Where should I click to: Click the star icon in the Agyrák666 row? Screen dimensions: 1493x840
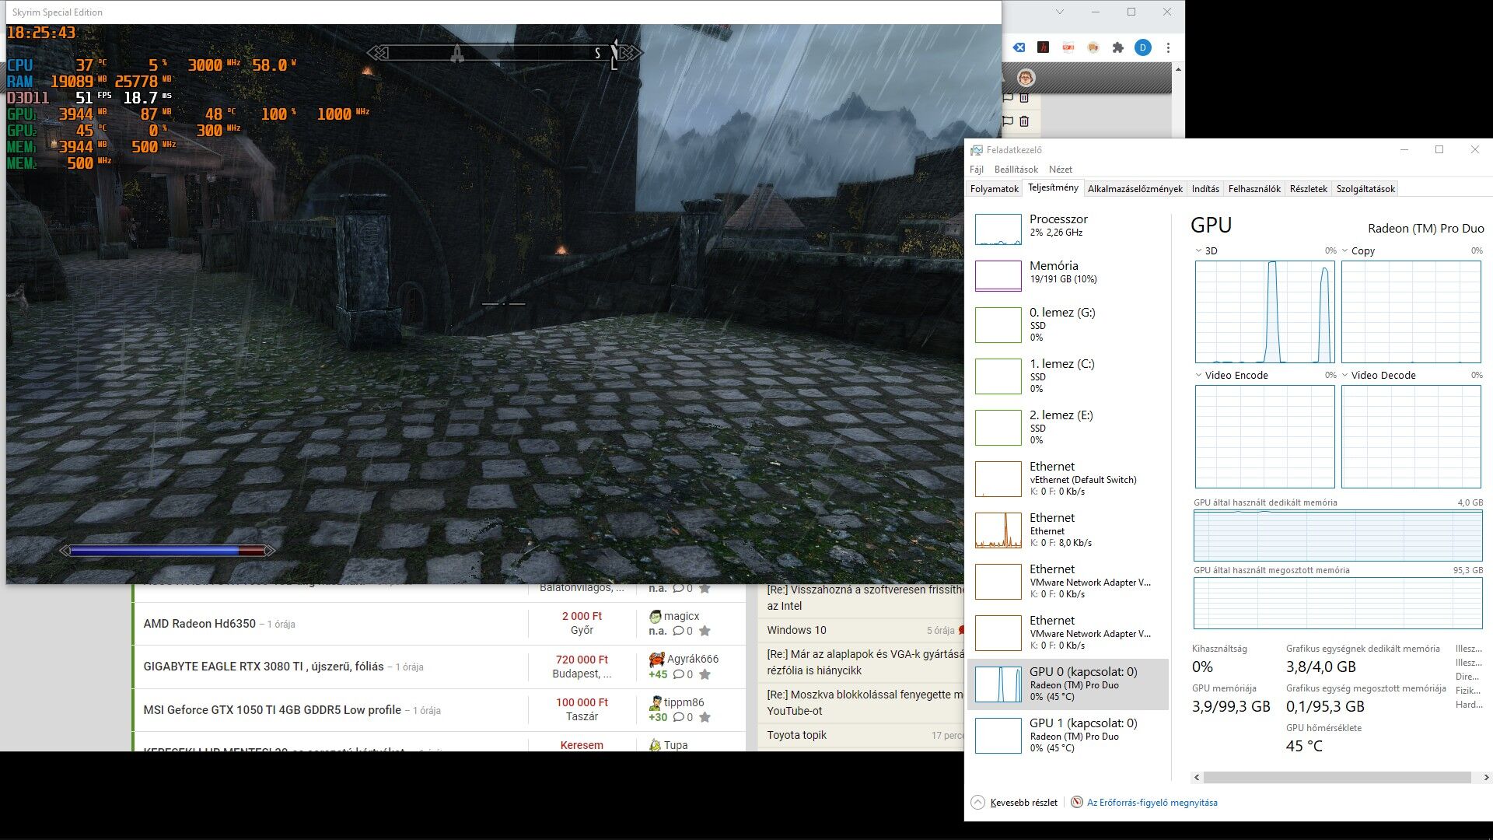coord(705,674)
